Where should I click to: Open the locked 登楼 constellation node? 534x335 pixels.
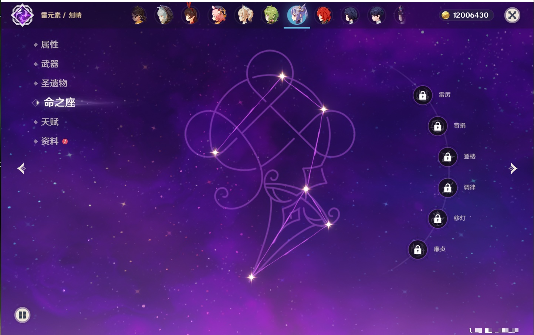coord(448,157)
